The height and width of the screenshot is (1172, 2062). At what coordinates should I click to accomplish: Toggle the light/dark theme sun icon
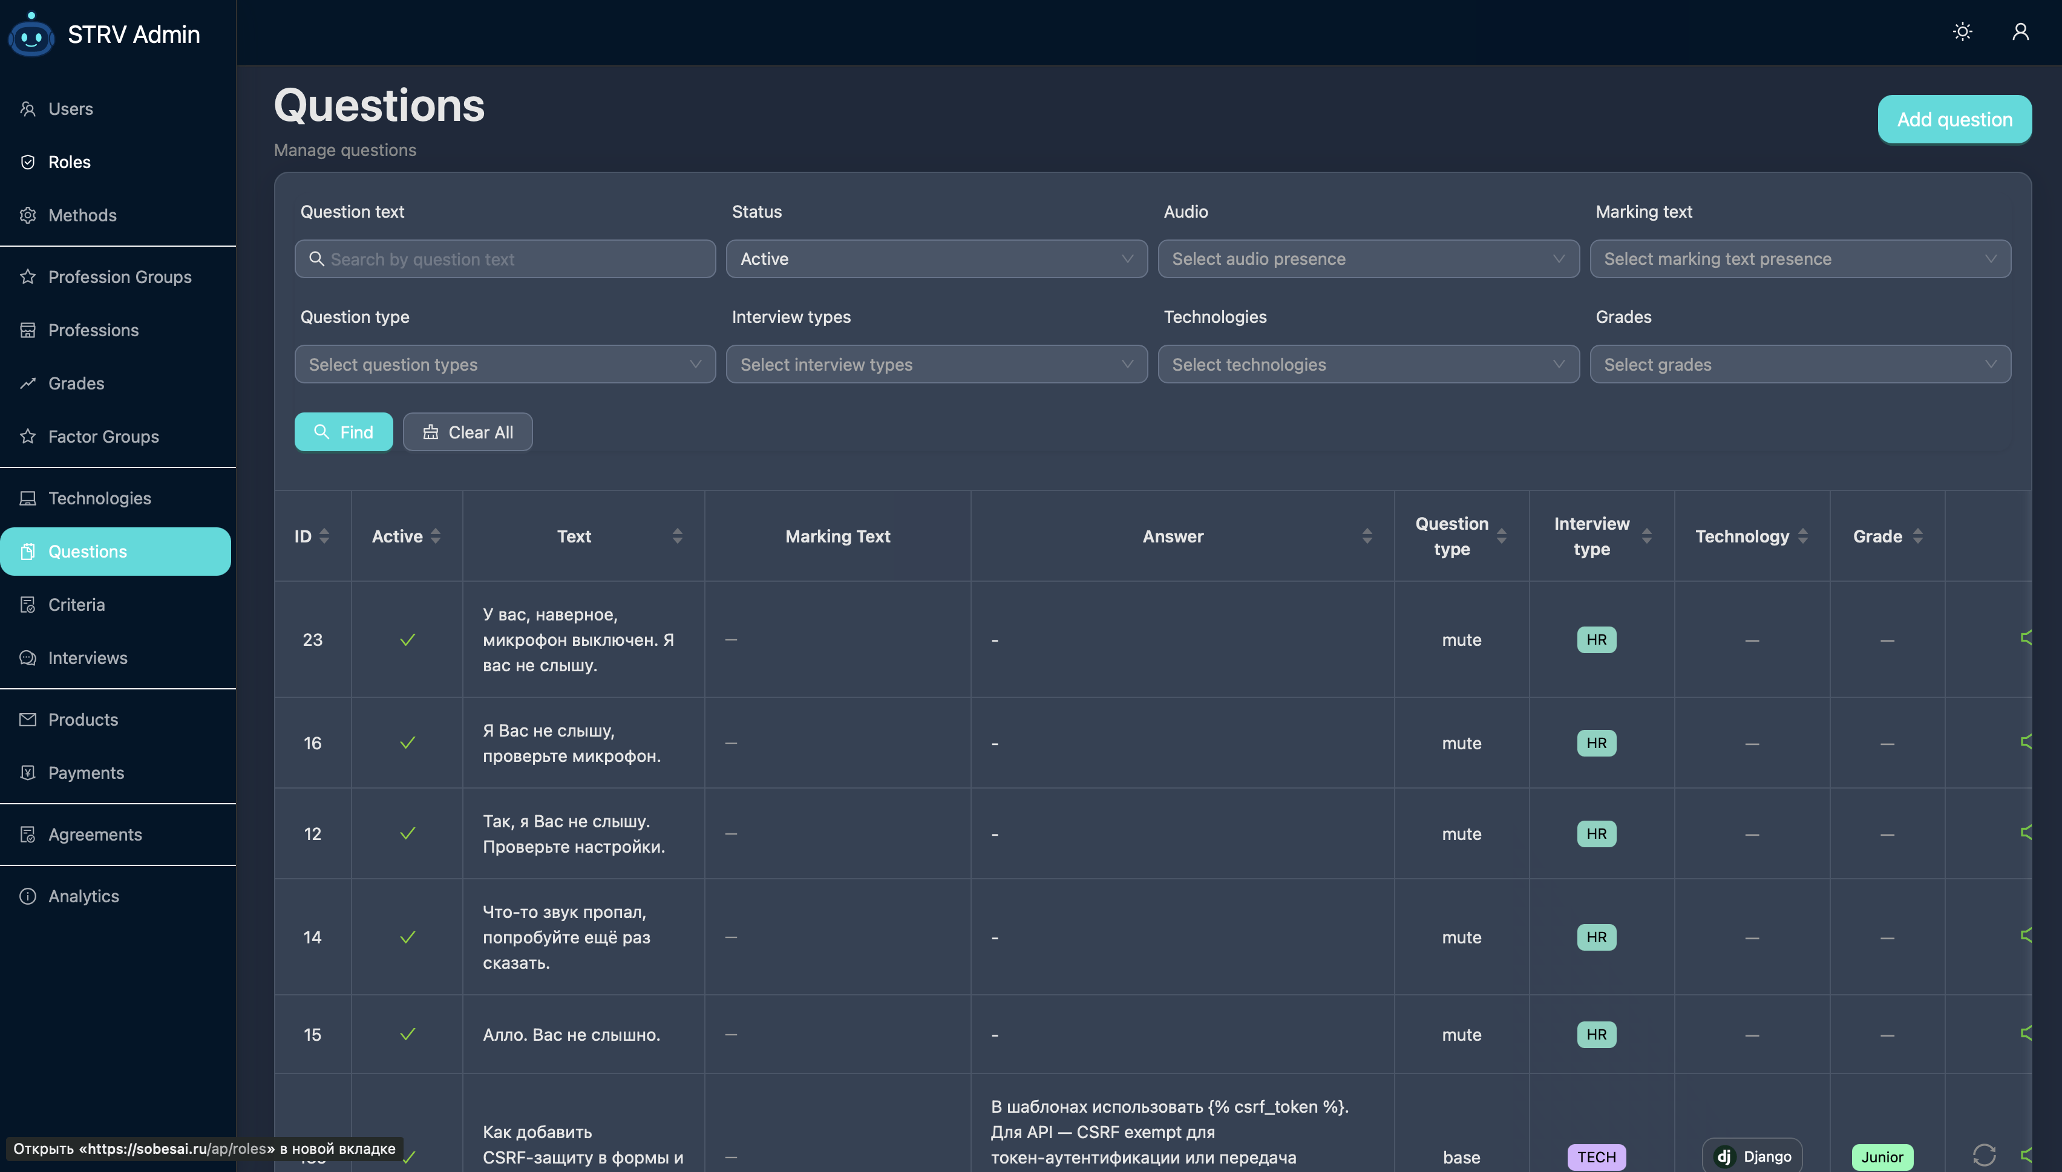click(x=1962, y=31)
